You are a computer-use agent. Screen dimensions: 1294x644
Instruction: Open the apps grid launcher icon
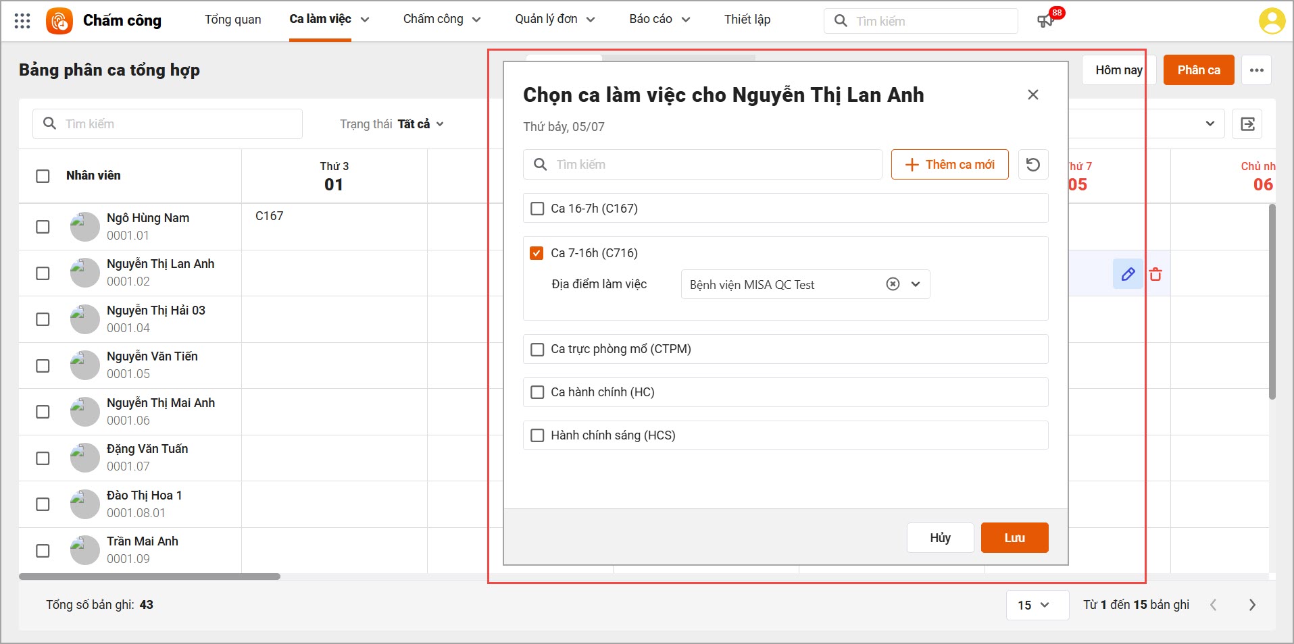click(x=22, y=20)
